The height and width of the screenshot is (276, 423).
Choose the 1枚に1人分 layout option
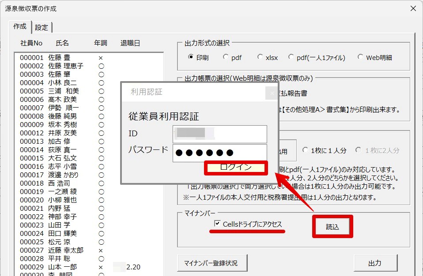[x=306, y=150]
